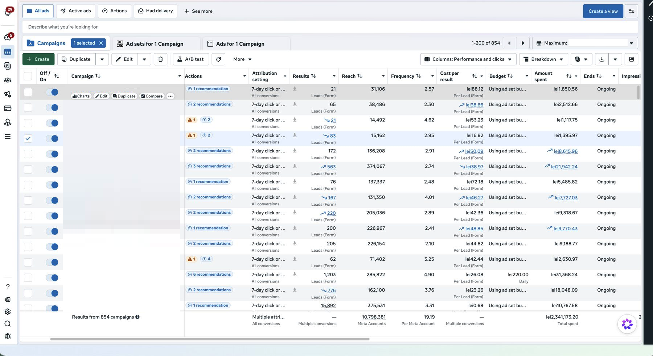Viewport: 653px width, 356px height.
Task: Click the horizontal scrollbar at table bottom
Action: [210, 339]
